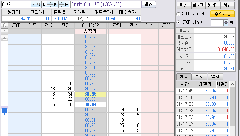This screenshot has width=240, height=136.
Task: Click the 01:17:36 trade row time
Action: 185,97
